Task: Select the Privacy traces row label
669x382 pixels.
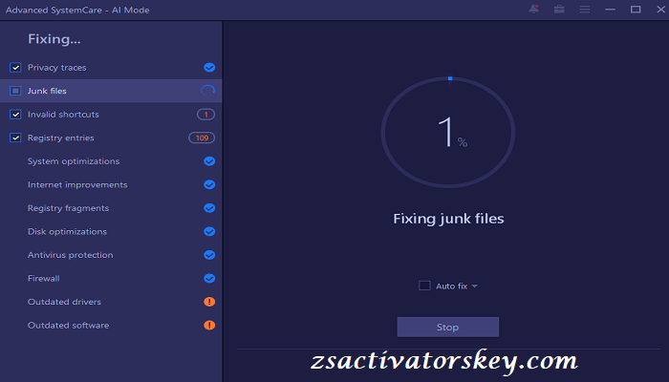Action: coord(56,68)
